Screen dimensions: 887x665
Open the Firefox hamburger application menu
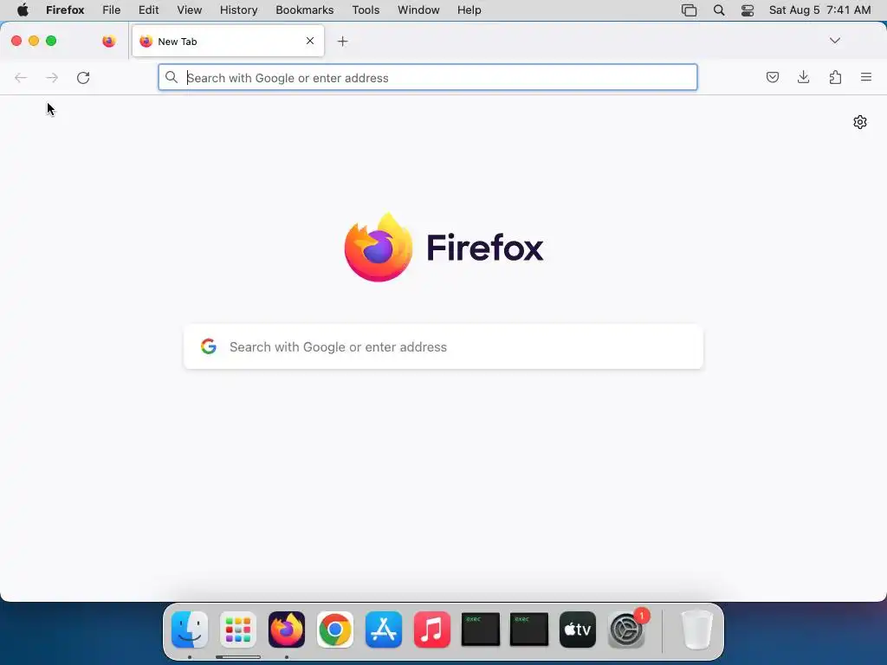866,77
